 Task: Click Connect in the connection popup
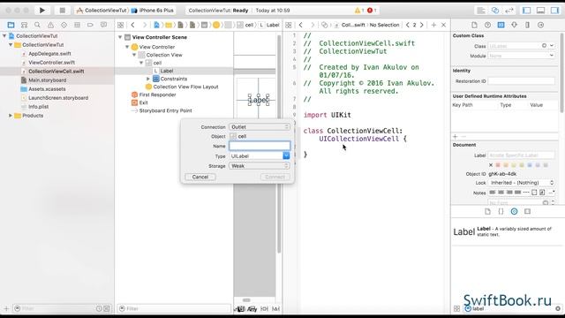click(x=275, y=177)
